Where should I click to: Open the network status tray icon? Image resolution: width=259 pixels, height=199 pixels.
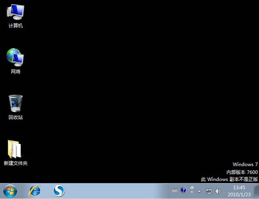[209, 191]
